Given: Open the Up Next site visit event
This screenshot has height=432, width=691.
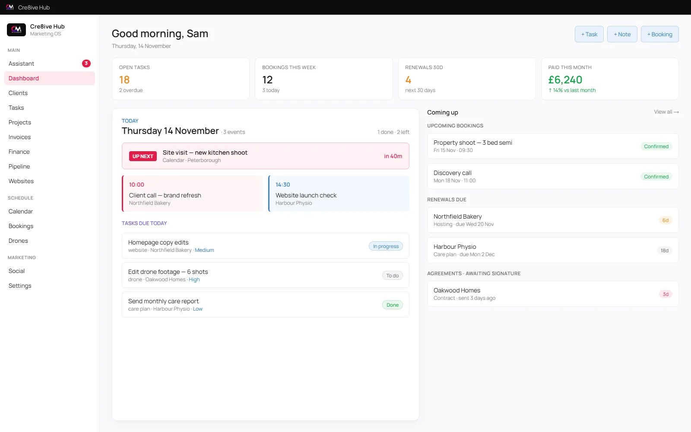Looking at the screenshot, I should pos(266,156).
